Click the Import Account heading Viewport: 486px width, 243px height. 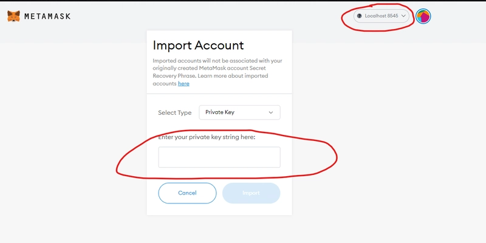(199, 45)
